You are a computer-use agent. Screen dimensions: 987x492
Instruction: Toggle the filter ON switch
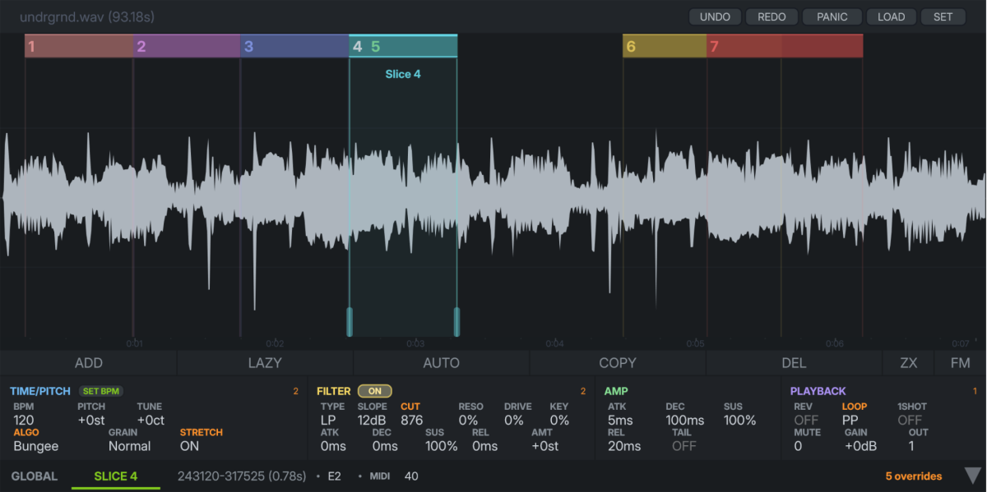(374, 392)
